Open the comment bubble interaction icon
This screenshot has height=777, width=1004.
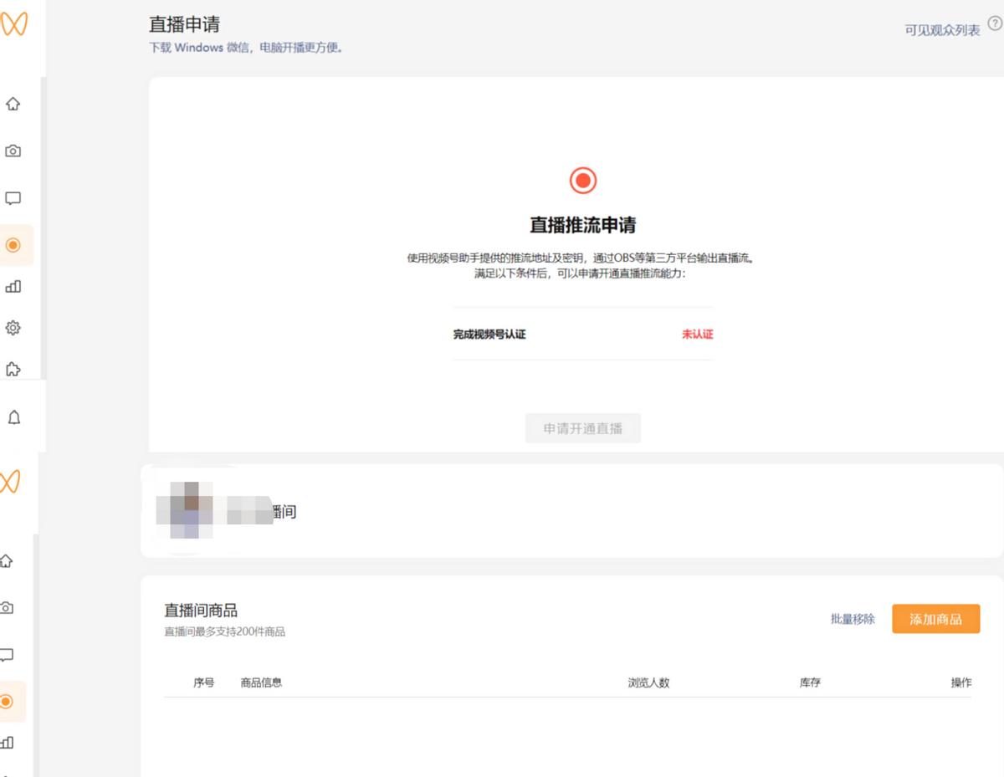coord(12,197)
